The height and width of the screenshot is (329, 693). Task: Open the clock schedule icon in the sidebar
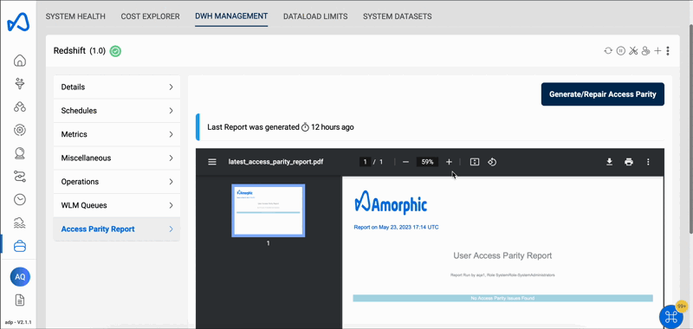[x=19, y=200]
